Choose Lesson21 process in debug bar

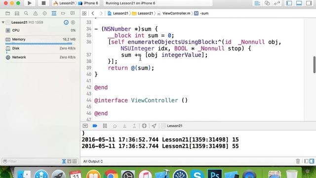coord(172,126)
